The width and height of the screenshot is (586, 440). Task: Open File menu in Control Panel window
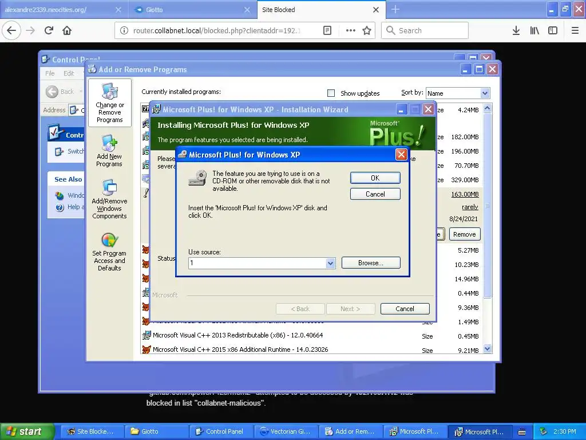[x=50, y=73]
